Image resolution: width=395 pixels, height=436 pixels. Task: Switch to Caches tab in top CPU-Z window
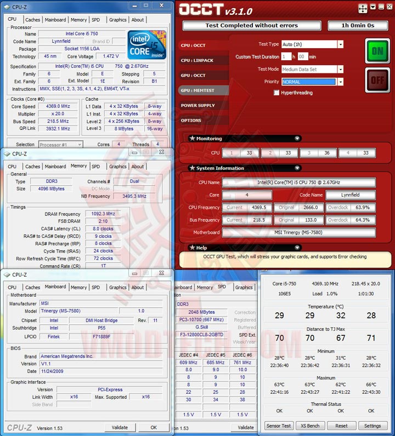[x=32, y=20]
